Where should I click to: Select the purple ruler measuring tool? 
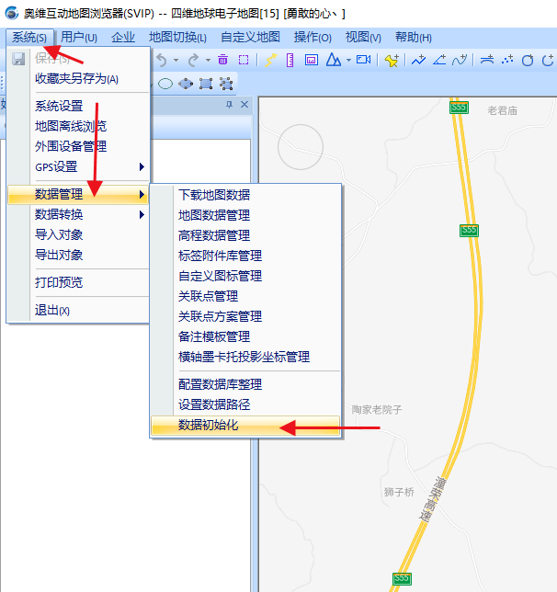pos(290,60)
